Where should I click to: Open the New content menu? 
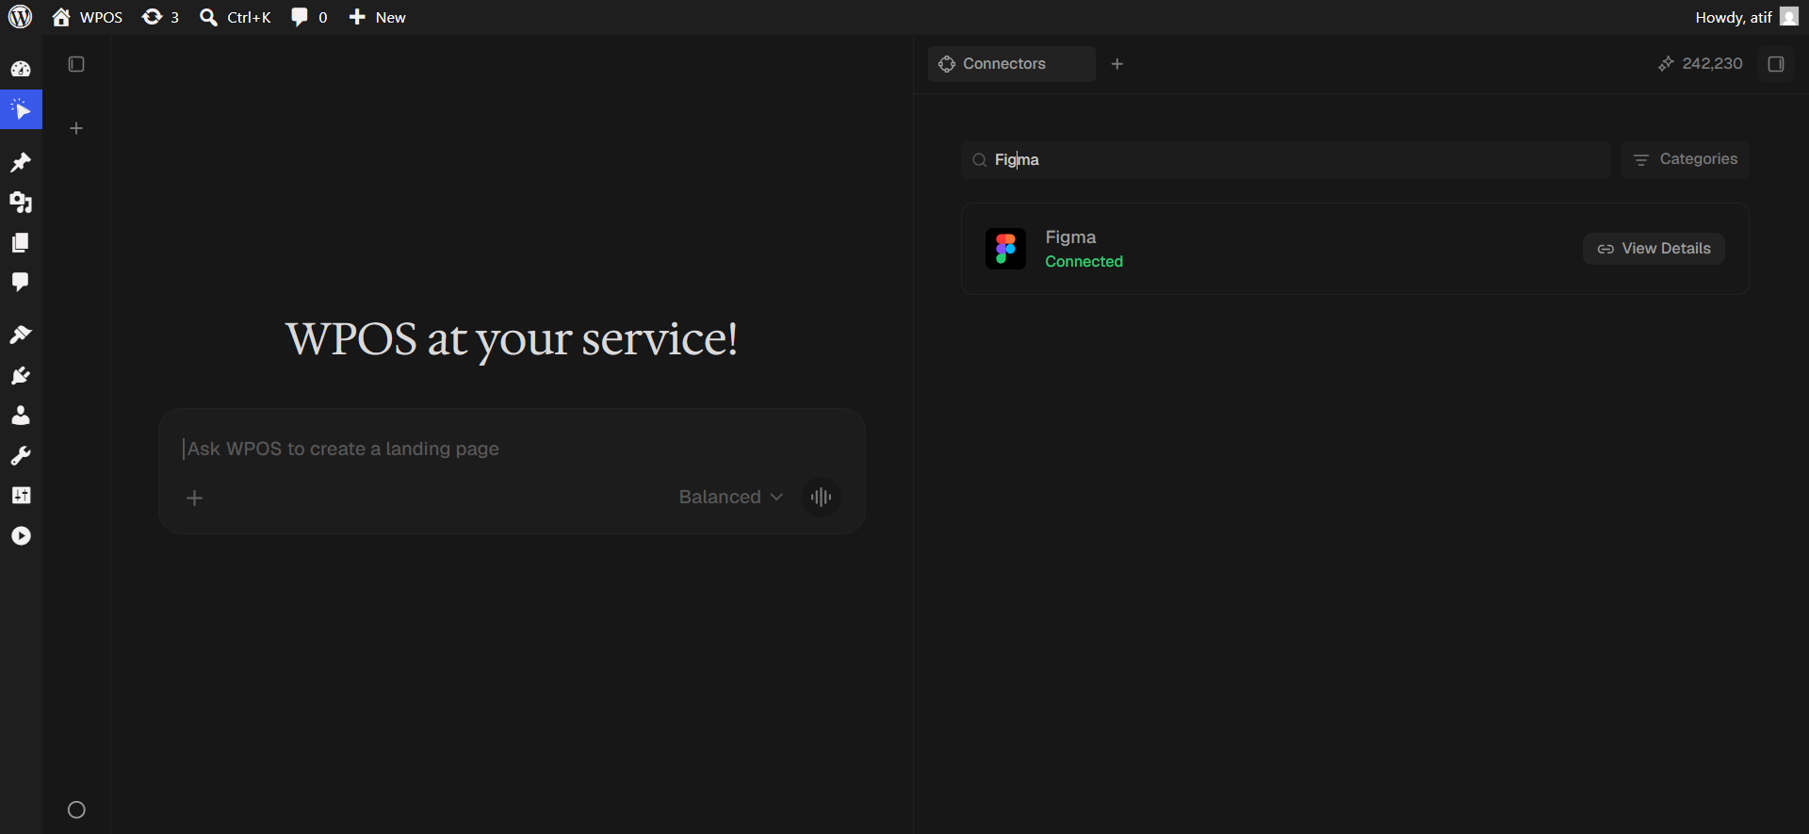tap(377, 17)
